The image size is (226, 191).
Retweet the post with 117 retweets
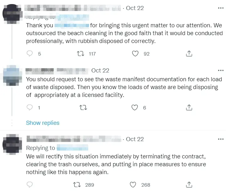(81, 54)
